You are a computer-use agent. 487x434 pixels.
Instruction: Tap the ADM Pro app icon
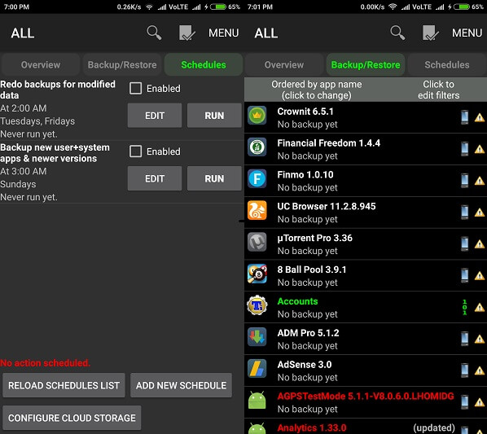(x=257, y=337)
